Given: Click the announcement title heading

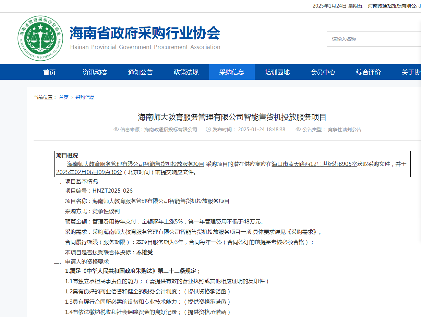Looking at the screenshot, I should pyautogui.click(x=232, y=117).
